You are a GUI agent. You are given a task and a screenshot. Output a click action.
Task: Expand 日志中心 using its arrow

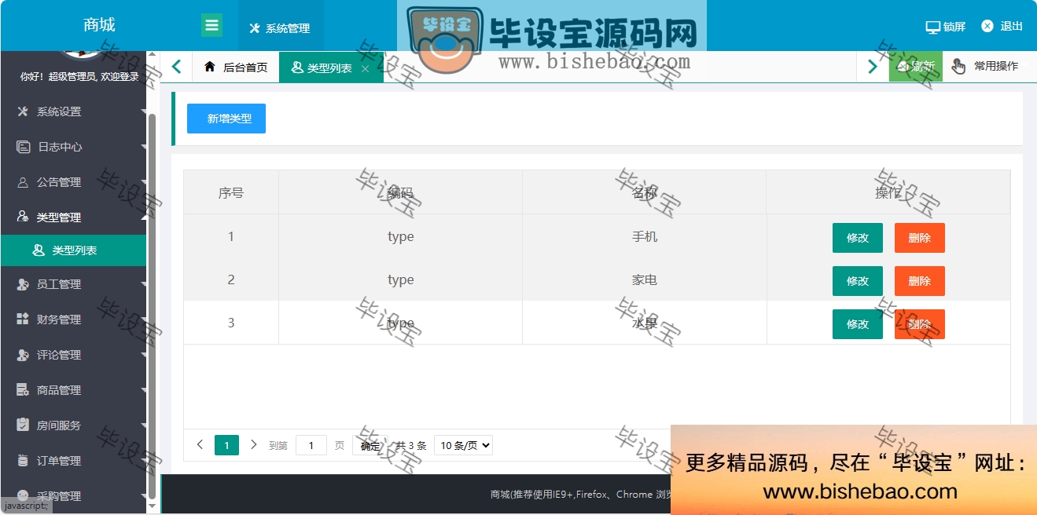[x=144, y=148]
